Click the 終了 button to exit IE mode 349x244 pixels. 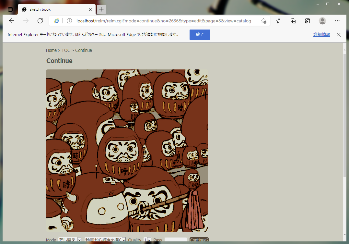(200, 35)
